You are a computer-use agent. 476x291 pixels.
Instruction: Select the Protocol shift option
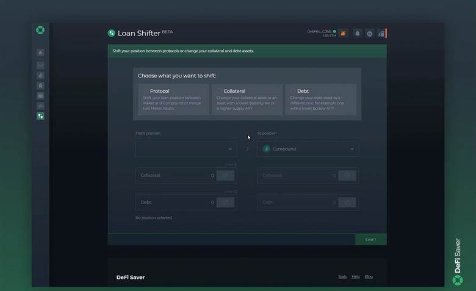click(173, 99)
